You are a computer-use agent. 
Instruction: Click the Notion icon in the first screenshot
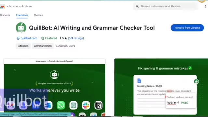tap(98, 105)
